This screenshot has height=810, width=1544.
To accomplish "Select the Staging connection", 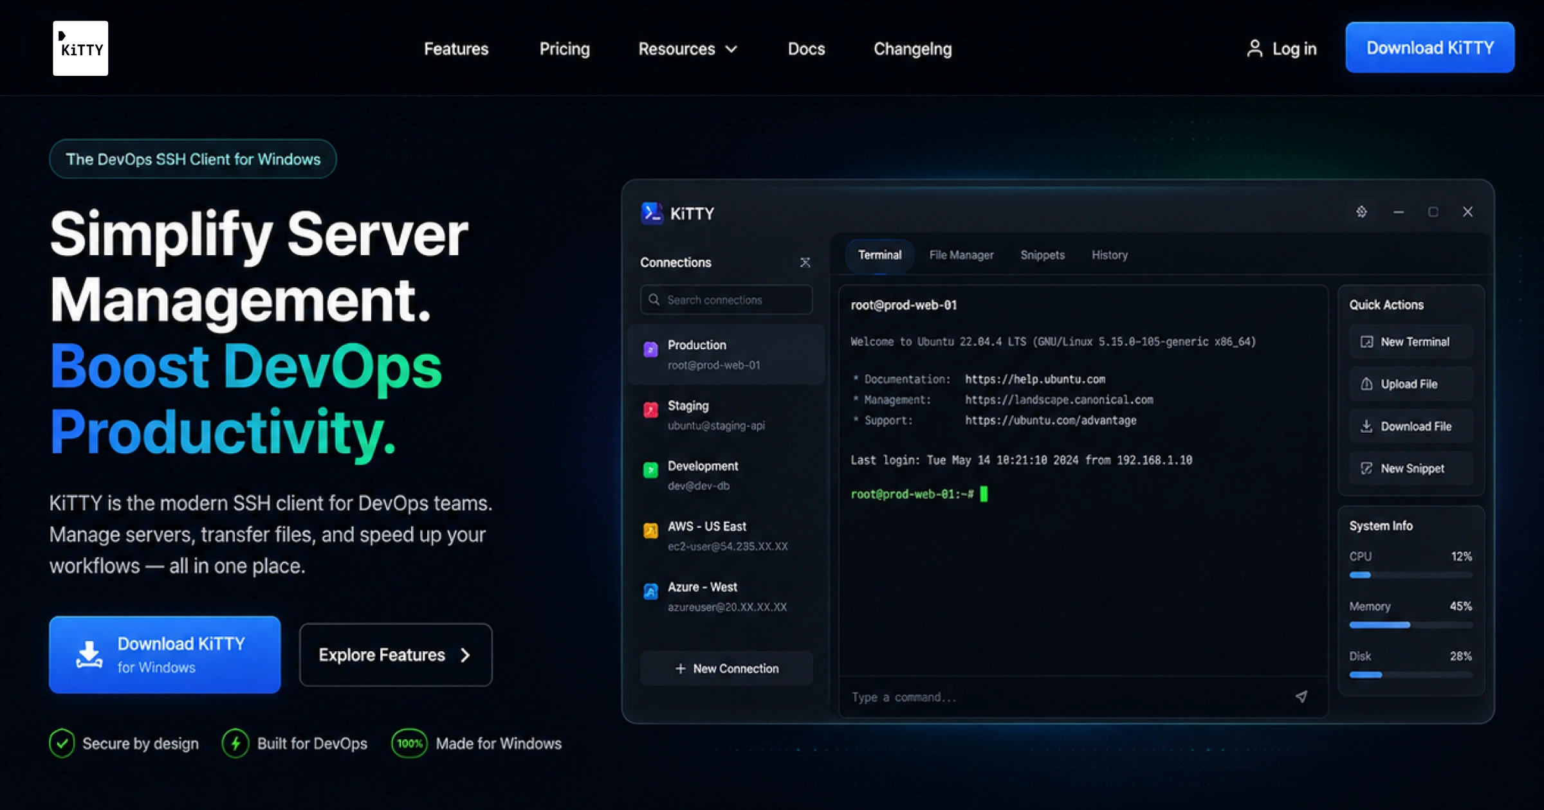I will (x=726, y=415).
